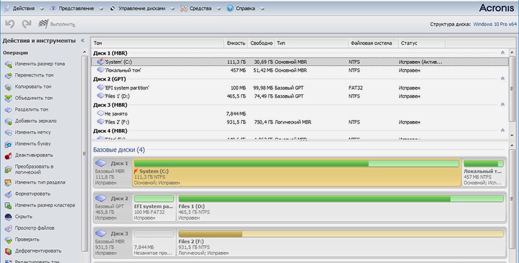Viewport: 519px width, 263px height.
Task: Collapse the Disk 1 (MBR) group
Action: (x=502, y=53)
